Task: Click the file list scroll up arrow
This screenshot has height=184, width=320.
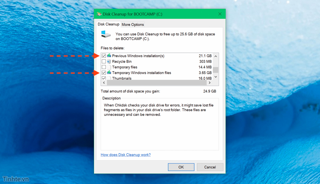Action: pos(216,56)
